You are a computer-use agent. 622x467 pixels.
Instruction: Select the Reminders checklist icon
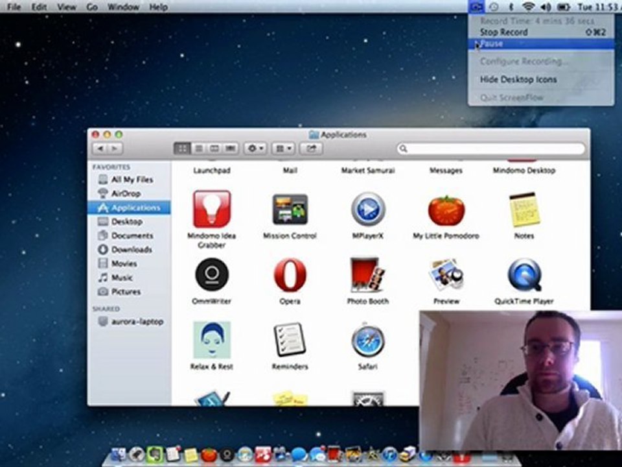click(290, 340)
